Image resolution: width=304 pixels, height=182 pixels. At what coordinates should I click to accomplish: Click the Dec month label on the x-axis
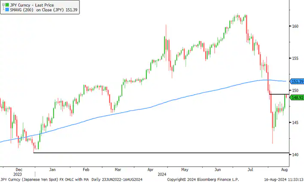tap(19, 170)
